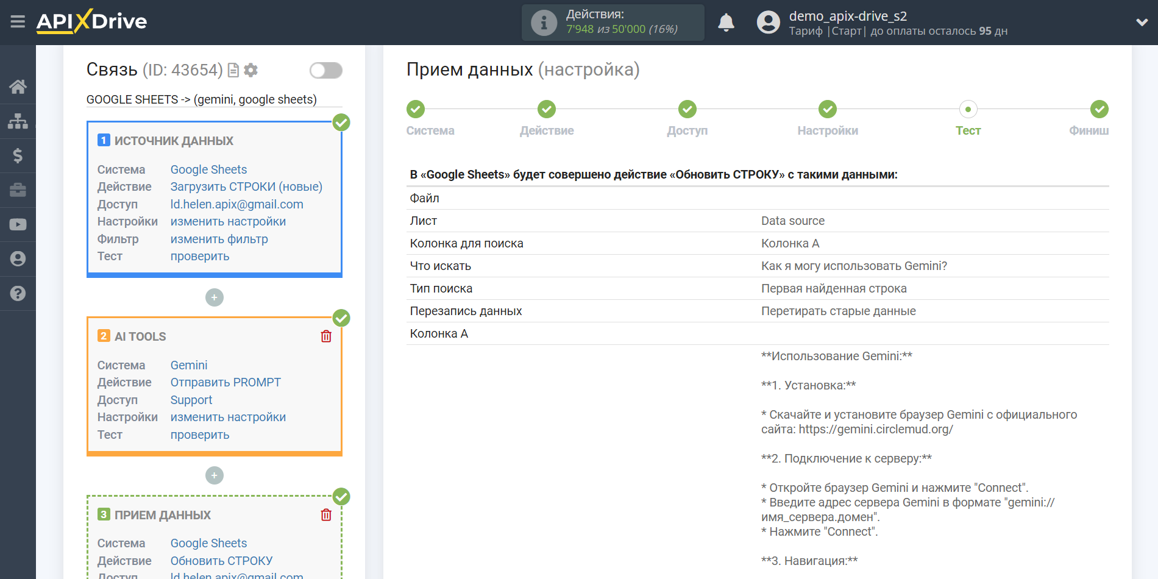The height and width of the screenshot is (579, 1158).
Task: Click demo_apix-drive_s2 account name
Action: [x=848, y=16]
